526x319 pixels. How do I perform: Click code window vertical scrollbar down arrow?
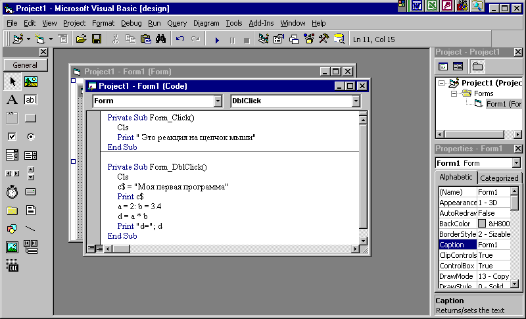coord(363,241)
